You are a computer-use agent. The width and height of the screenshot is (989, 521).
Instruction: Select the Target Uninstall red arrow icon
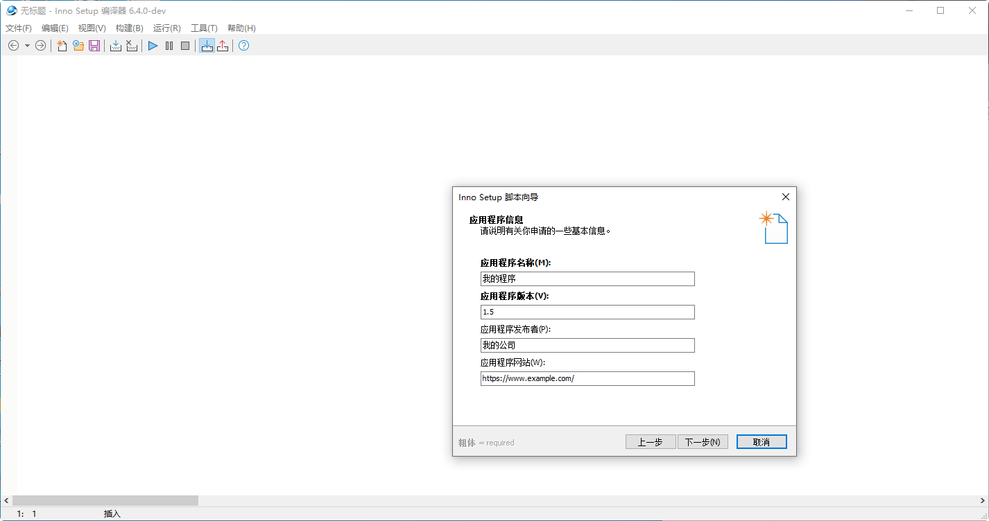click(223, 46)
